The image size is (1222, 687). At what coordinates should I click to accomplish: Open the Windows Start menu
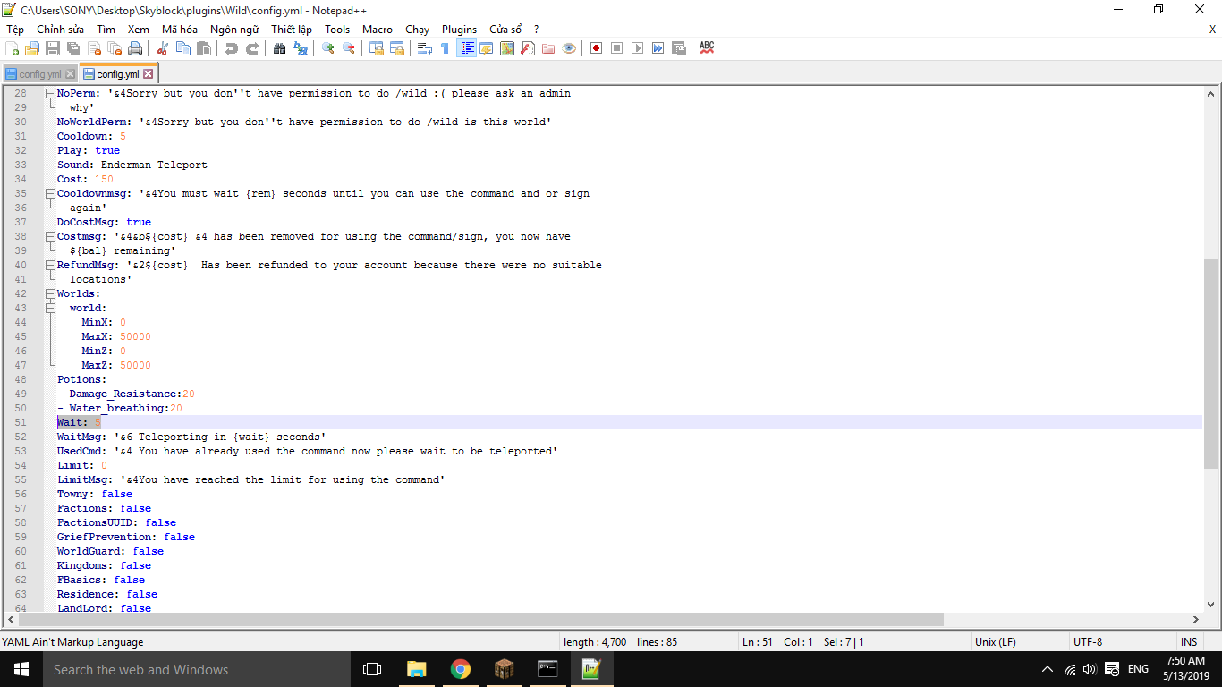(x=21, y=668)
